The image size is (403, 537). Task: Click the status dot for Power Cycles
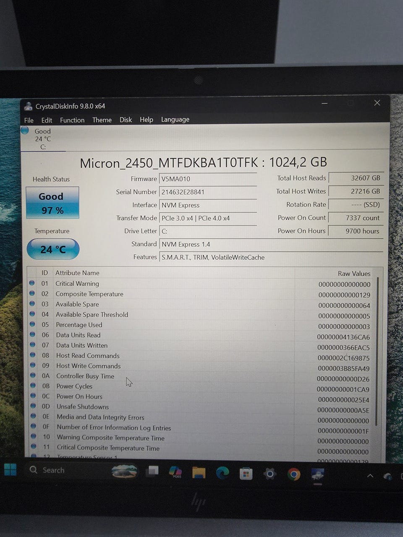[33, 386]
